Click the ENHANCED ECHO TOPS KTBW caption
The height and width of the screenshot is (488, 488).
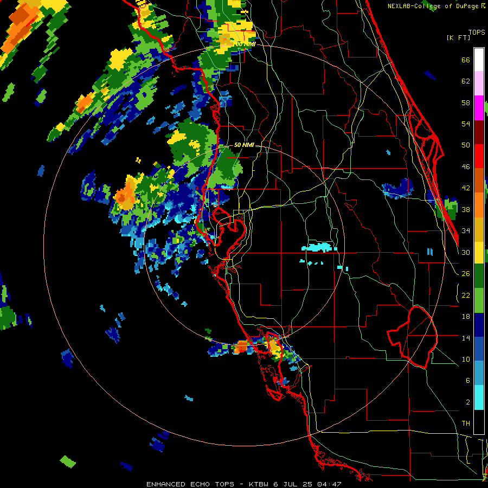point(244,484)
